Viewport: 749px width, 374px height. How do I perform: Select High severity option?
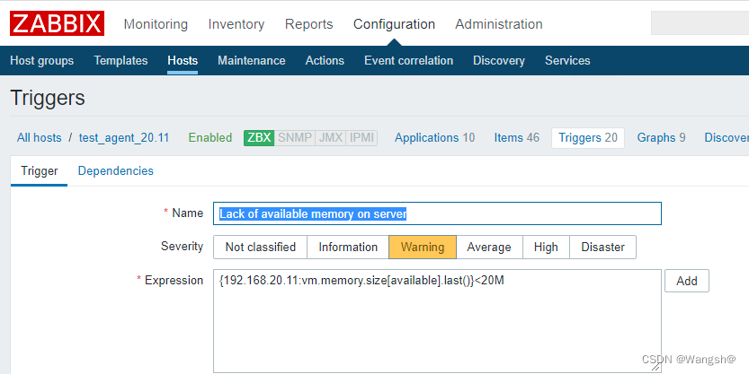pos(546,247)
